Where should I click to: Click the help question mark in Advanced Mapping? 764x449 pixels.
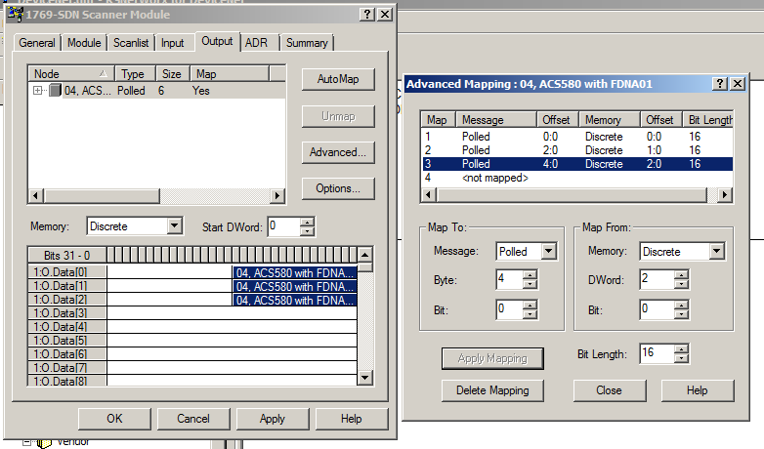pos(720,84)
